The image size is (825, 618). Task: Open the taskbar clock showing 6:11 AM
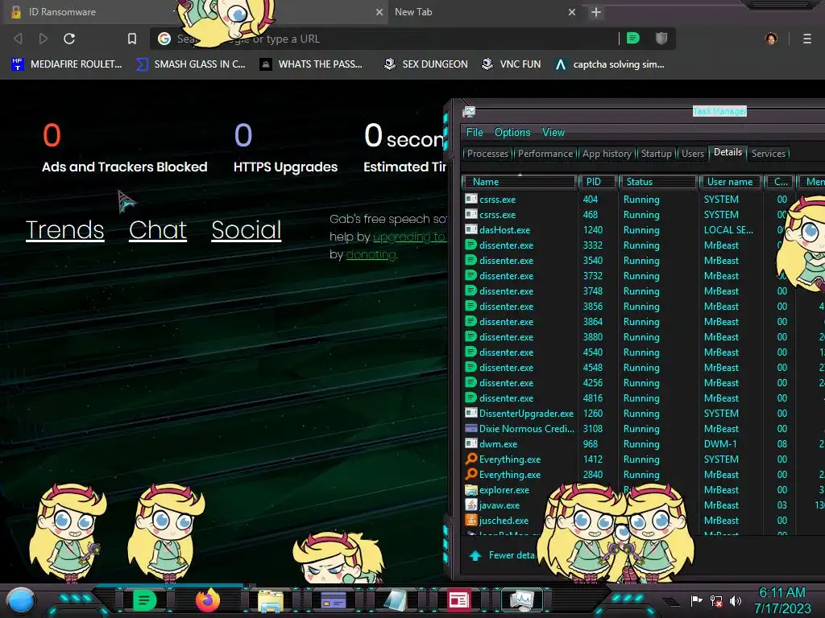(782, 600)
